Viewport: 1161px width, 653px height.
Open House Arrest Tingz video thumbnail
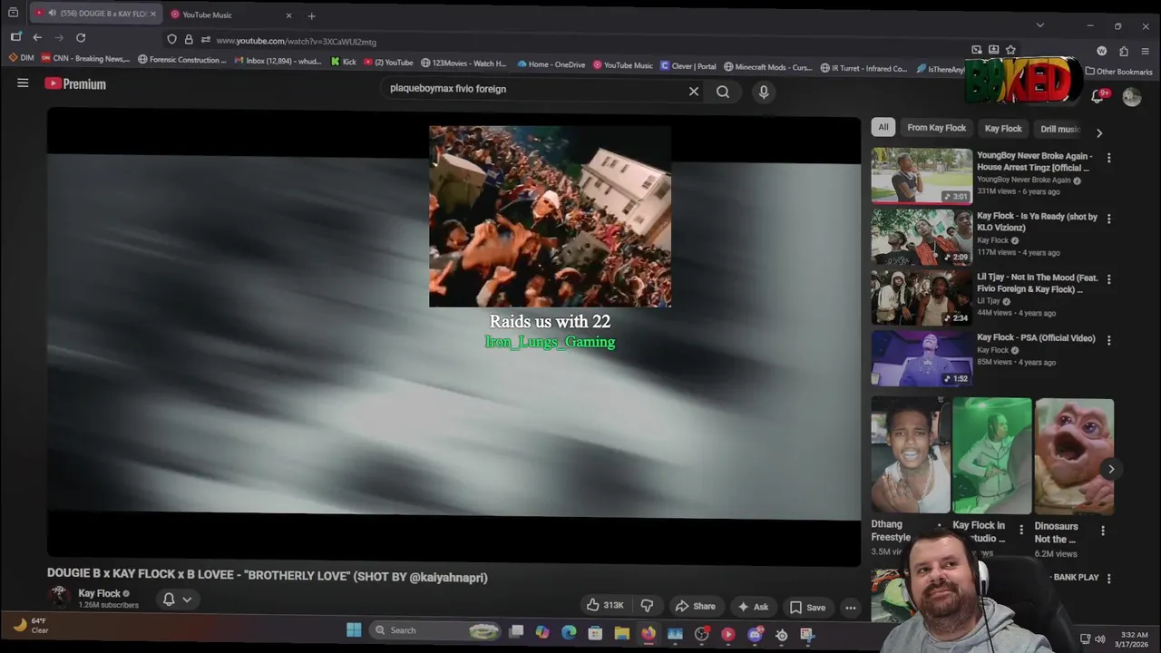[922, 176]
